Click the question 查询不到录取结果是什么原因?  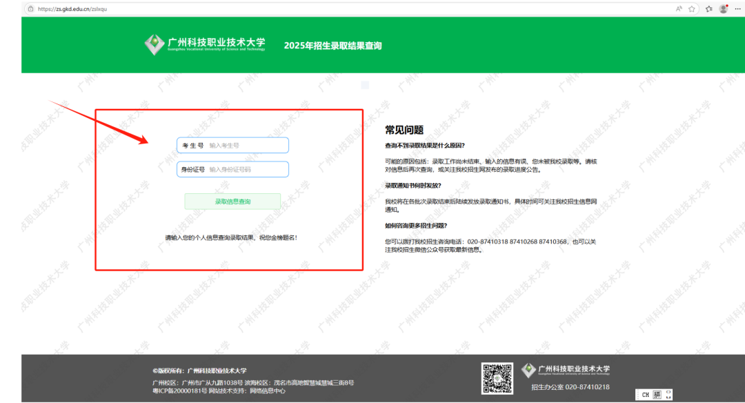pyautogui.click(x=425, y=146)
